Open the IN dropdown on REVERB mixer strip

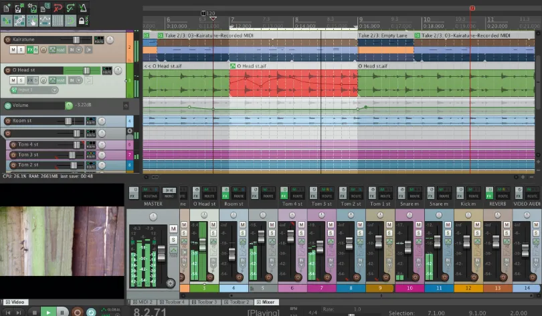507,263
